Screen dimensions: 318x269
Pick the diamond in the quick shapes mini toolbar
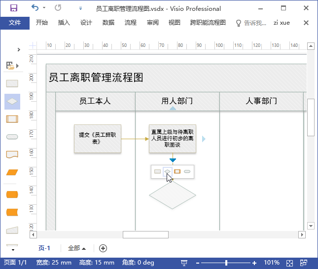pyautogui.click(x=167, y=172)
